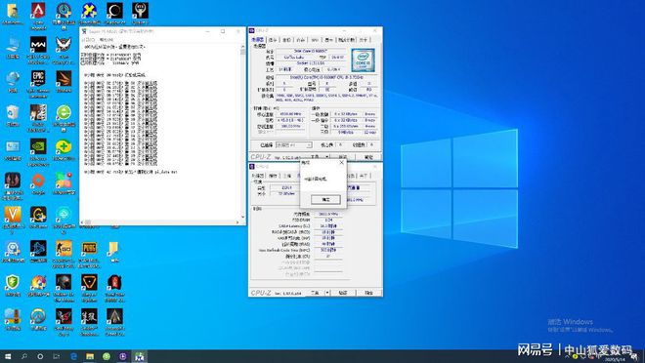Select the CS:GO desktop shortcut
This screenshot has width=645, height=363.
64,248
